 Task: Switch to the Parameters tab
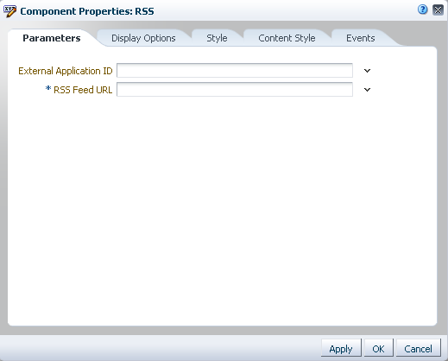coord(52,38)
